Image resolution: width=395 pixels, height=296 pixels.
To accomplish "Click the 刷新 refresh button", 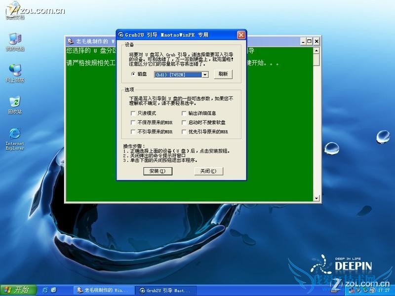I will point(223,74).
